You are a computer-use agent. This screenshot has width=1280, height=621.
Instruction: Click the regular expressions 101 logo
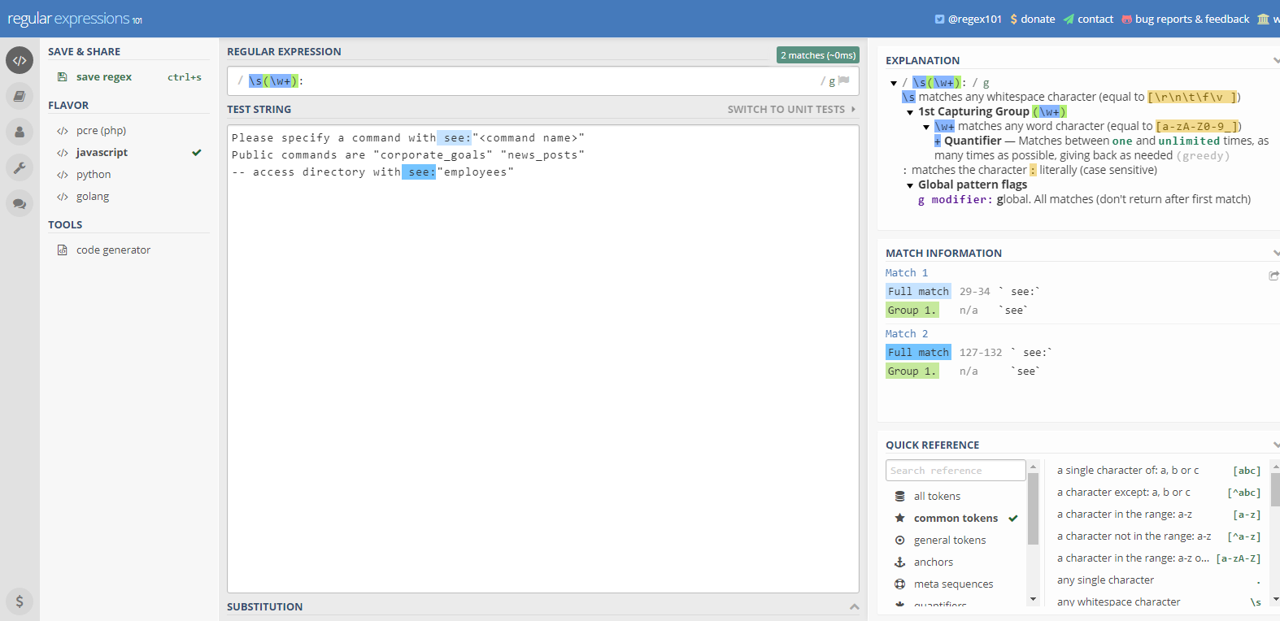(75, 19)
